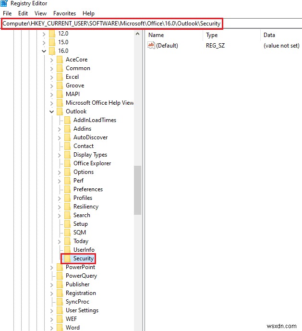Expand the Profiles key
302x331 pixels.
tap(60, 198)
